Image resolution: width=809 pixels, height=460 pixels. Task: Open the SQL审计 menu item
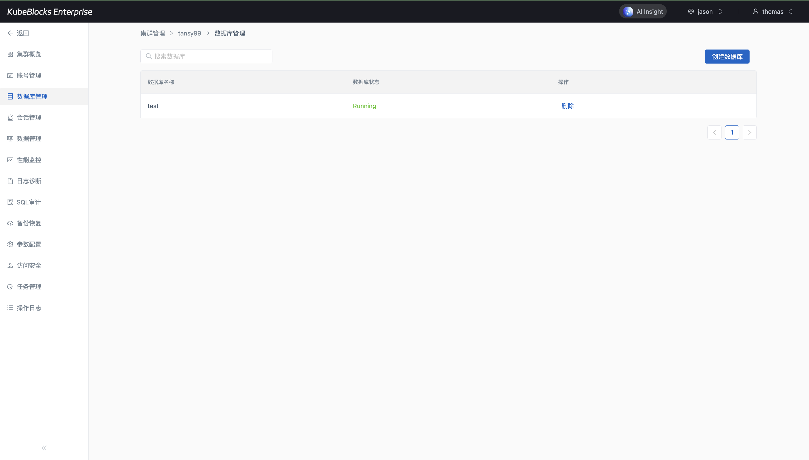point(28,202)
